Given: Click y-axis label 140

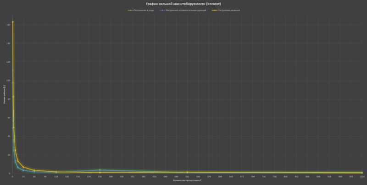Looking at the screenshot, I should (x=9, y=43).
